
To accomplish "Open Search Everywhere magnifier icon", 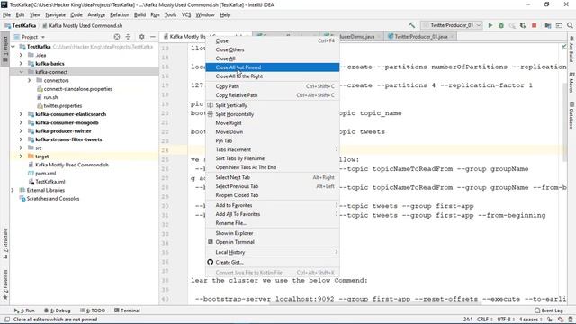I will click(x=570, y=25).
